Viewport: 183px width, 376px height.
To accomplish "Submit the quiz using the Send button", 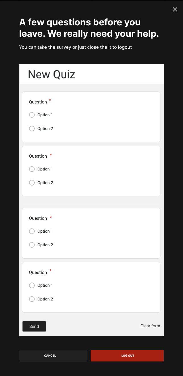I will tap(34, 326).
